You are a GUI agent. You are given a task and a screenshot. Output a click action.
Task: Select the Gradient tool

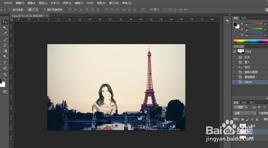pyautogui.click(x=5, y=51)
